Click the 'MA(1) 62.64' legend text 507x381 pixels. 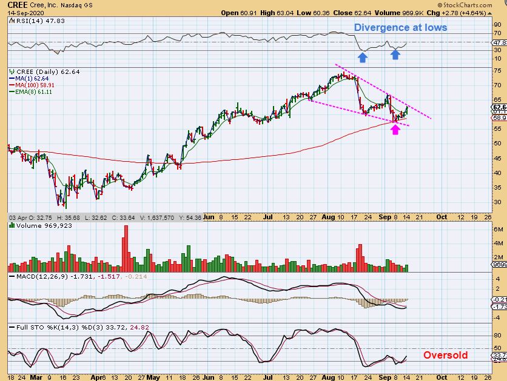pos(32,79)
